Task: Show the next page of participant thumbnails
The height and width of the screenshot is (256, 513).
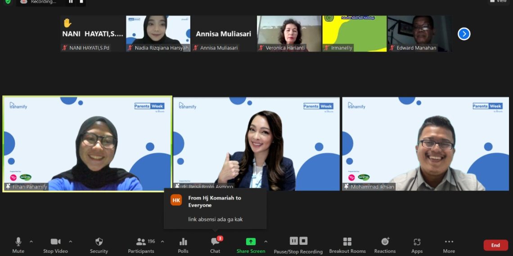Action: [464, 34]
